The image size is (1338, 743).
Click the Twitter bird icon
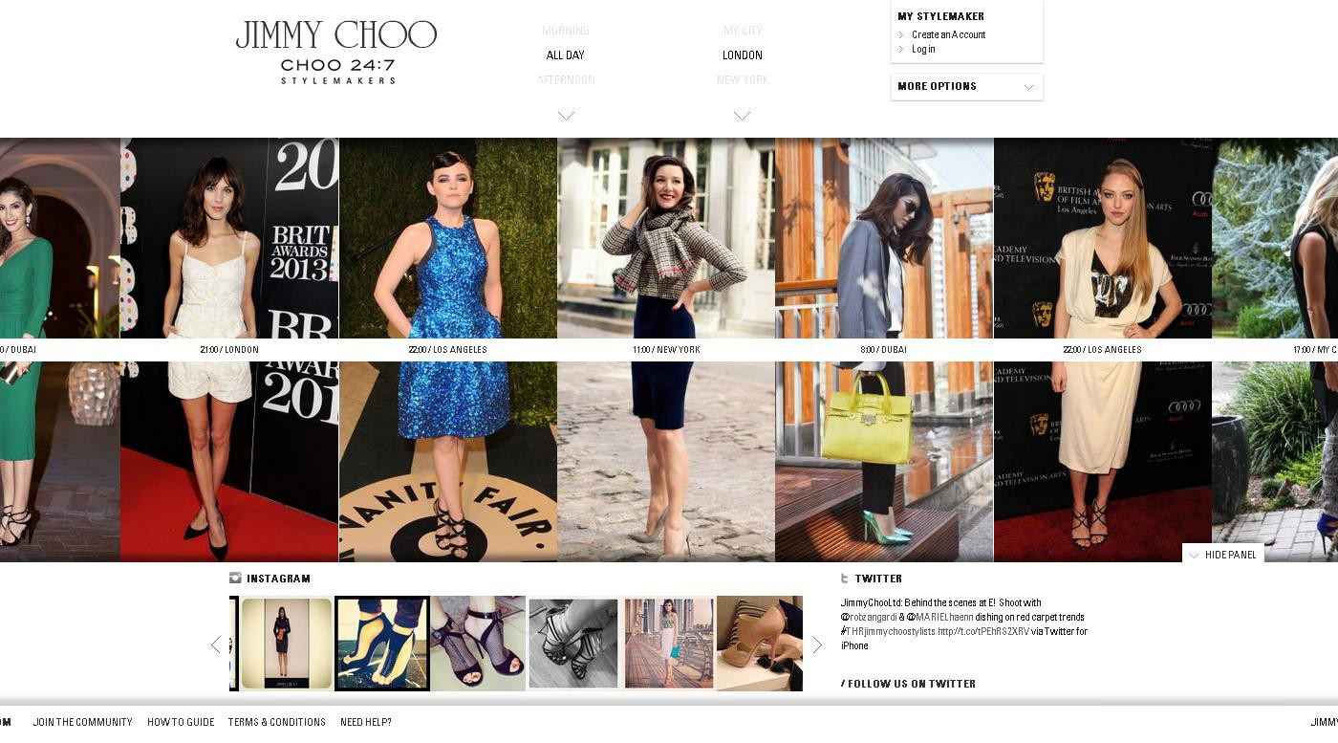(x=845, y=578)
